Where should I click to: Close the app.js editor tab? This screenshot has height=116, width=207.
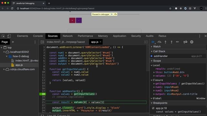pos(101,42)
